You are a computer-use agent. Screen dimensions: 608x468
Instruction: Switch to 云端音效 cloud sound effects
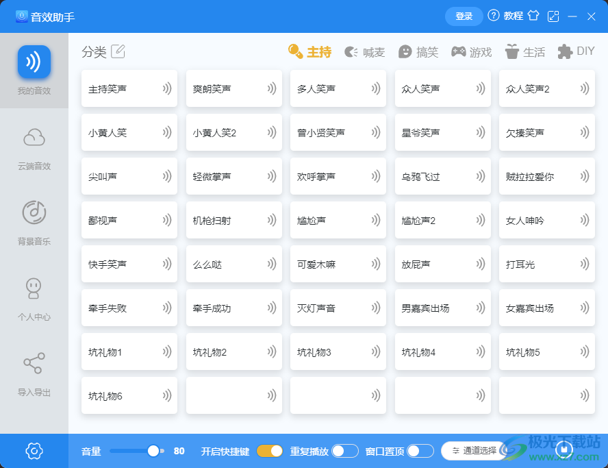coord(34,145)
